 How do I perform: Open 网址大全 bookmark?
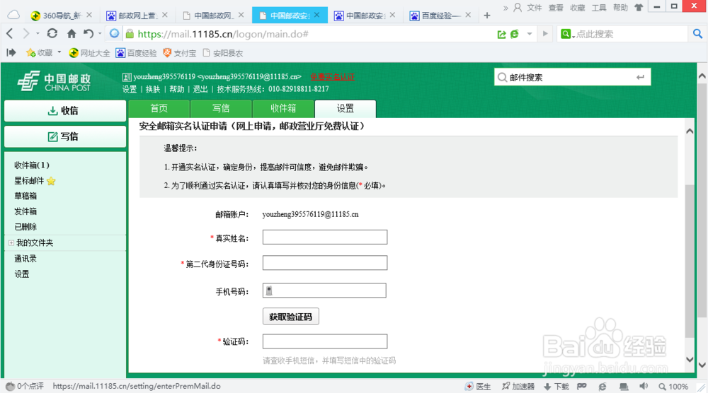click(89, 53)
